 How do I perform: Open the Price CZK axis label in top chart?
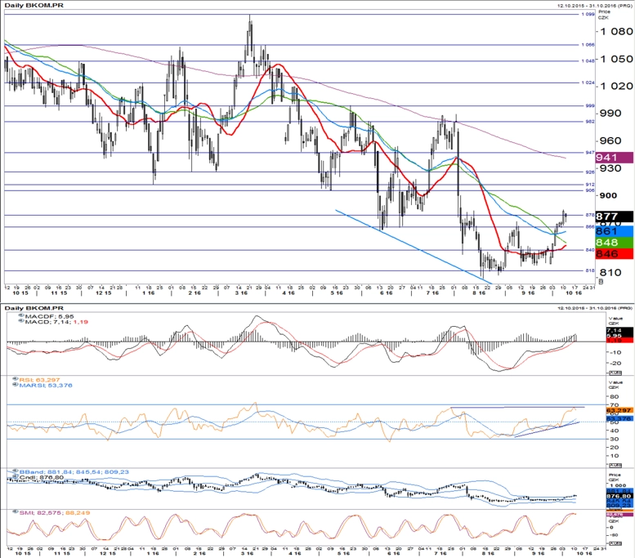(604, 15)
